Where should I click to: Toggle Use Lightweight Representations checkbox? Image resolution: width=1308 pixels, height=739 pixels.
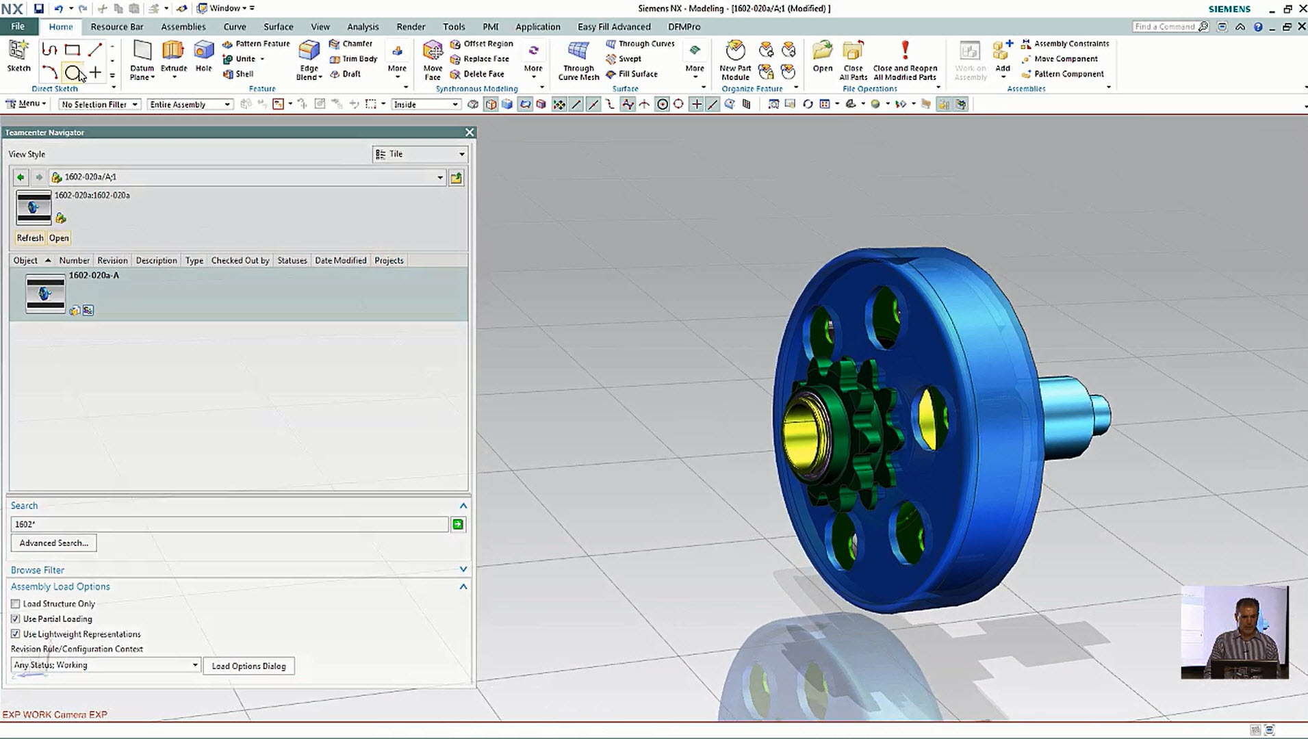(x=16, y=634)
